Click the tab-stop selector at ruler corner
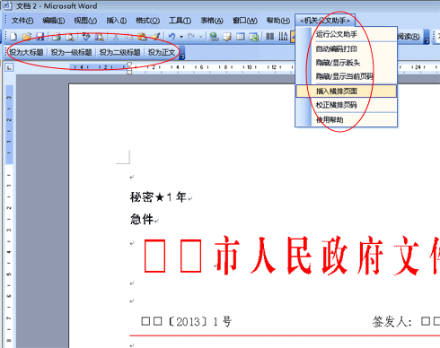440x348 pixels. 9,67
